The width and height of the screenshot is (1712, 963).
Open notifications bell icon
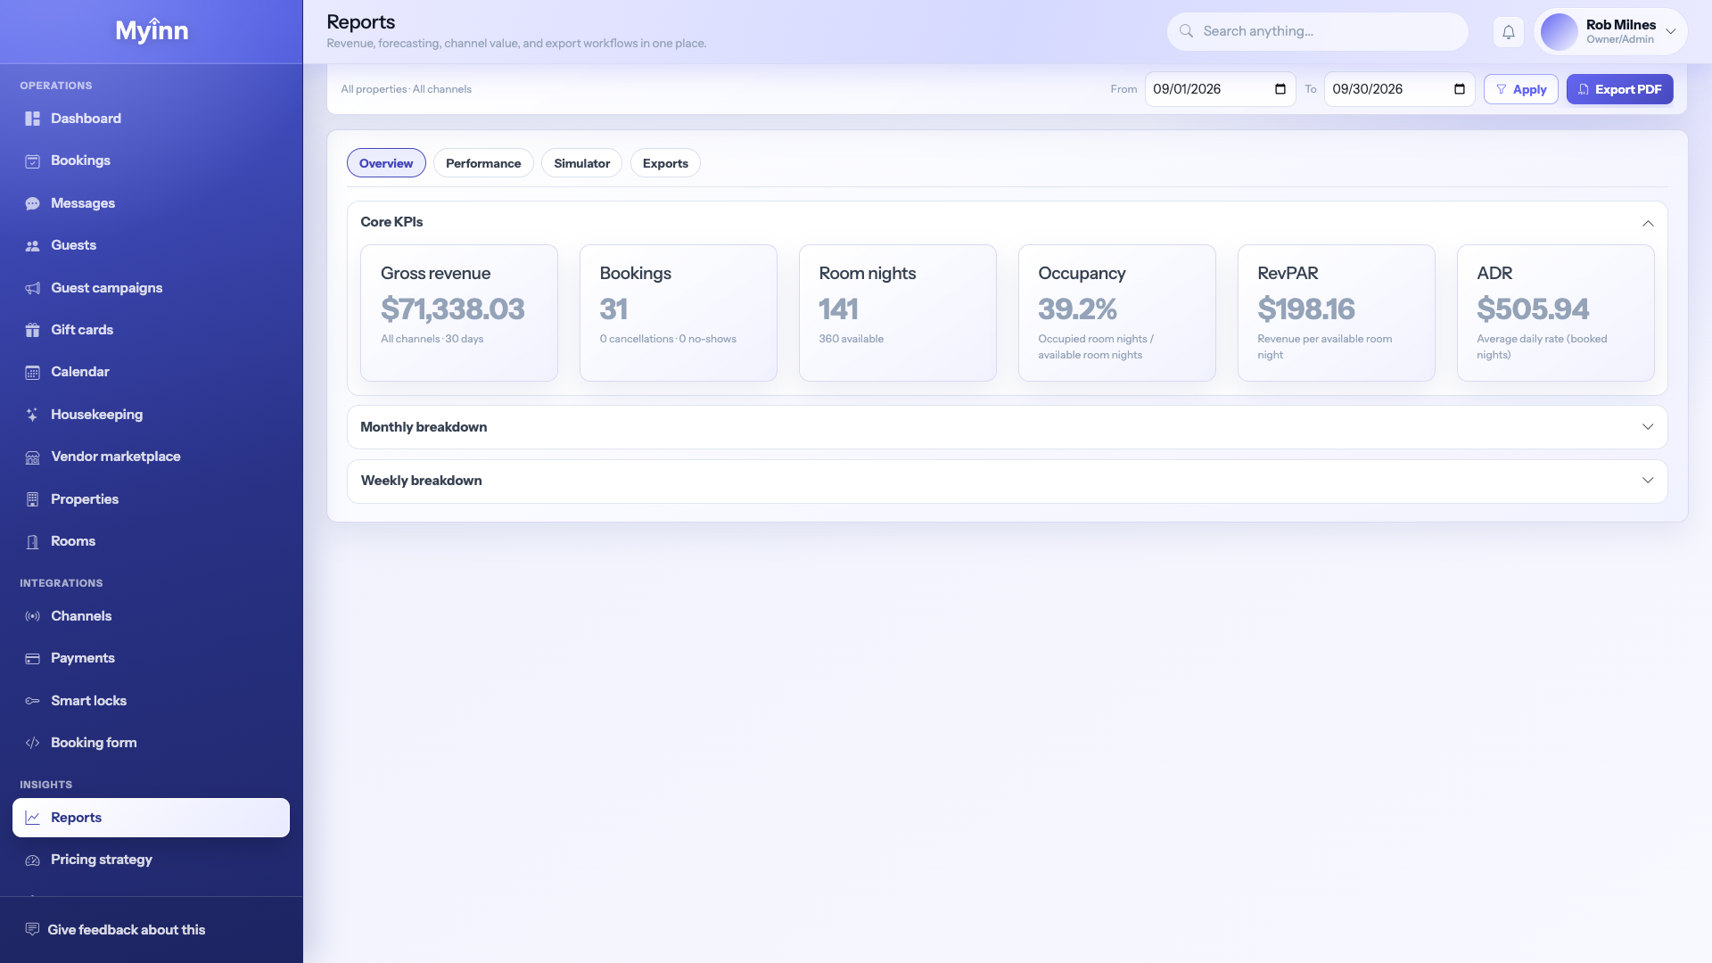coord(1508,32)
